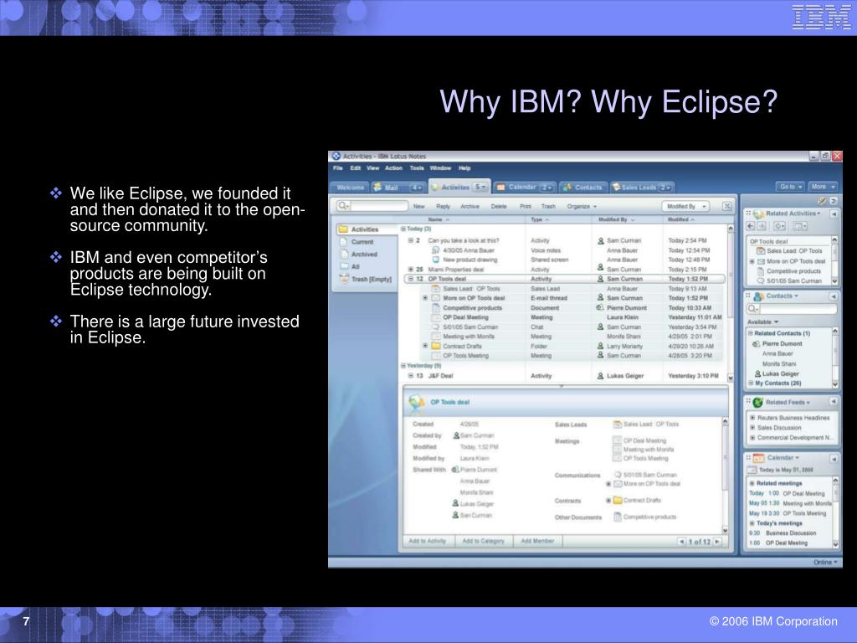Expand the Miami Properties deal activity
Screen dimensions: 857x643
pyautogui.click(x=411, y=270)
